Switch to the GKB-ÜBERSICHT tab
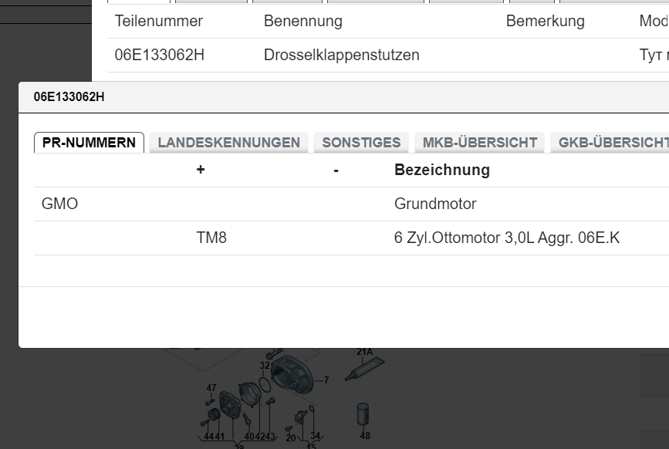 point(613,143)
